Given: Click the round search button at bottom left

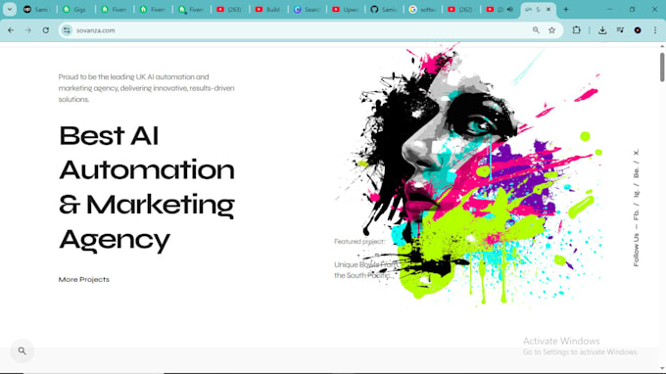Looking at the screenshot, I should click(23, 351).
